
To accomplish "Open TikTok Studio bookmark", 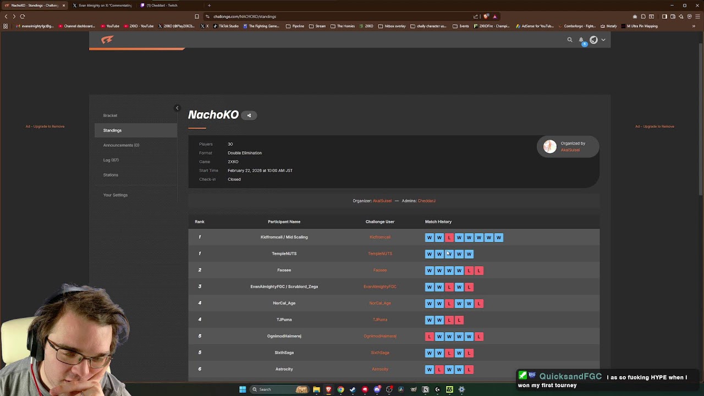I will pos(226,26).
